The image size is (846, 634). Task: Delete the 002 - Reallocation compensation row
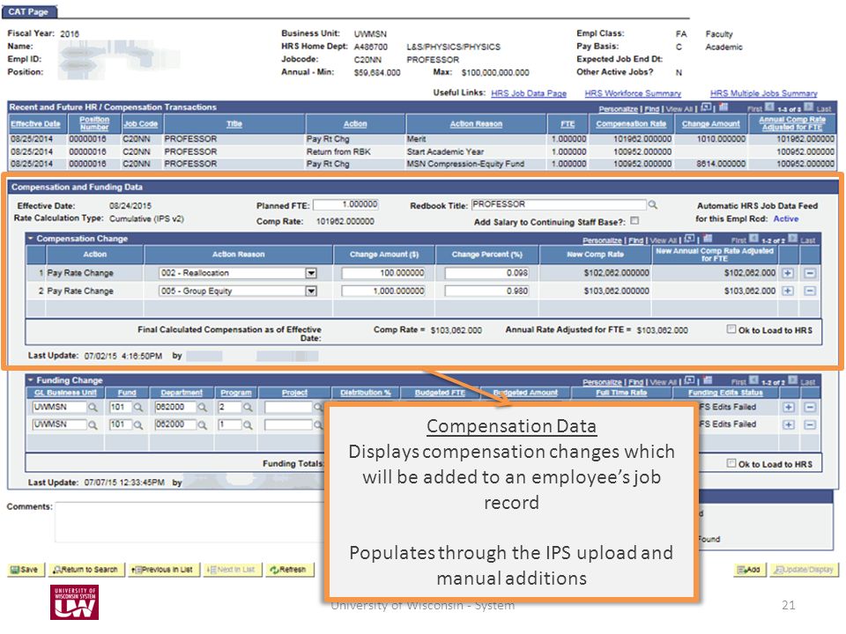point(809,273)
